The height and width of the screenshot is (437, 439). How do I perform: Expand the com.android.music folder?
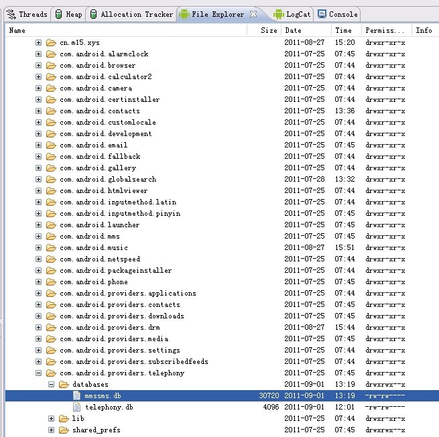pos(39,248)
